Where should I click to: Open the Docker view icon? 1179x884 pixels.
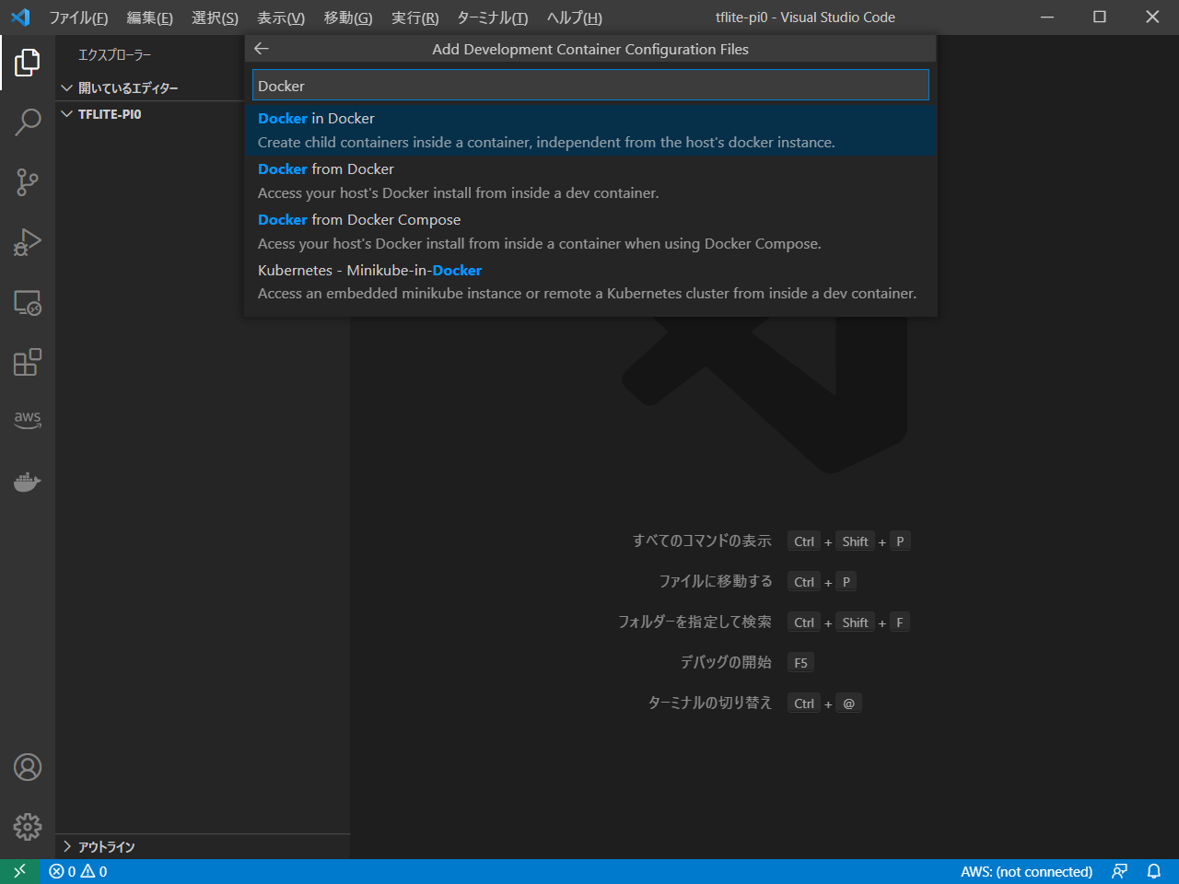28,482
